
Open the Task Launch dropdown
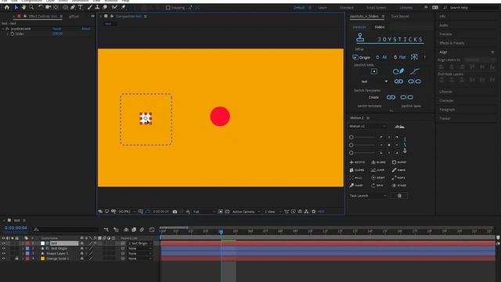pyautogui.click(x=367, y=196)
